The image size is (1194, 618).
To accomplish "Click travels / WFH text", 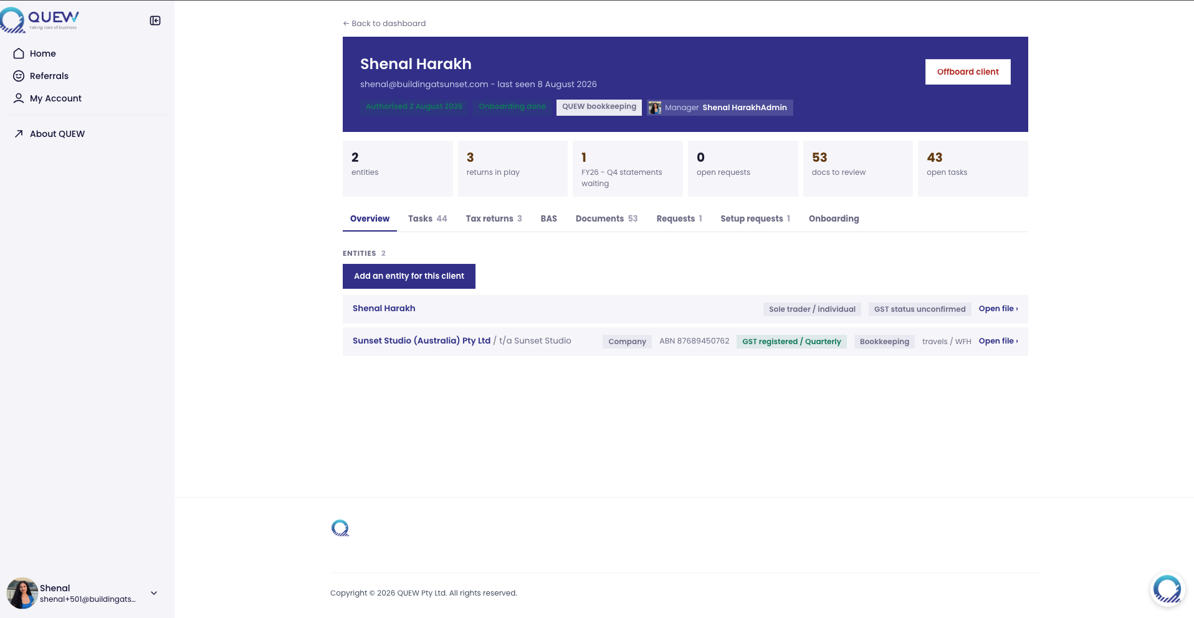I will (x=947, y=342).
